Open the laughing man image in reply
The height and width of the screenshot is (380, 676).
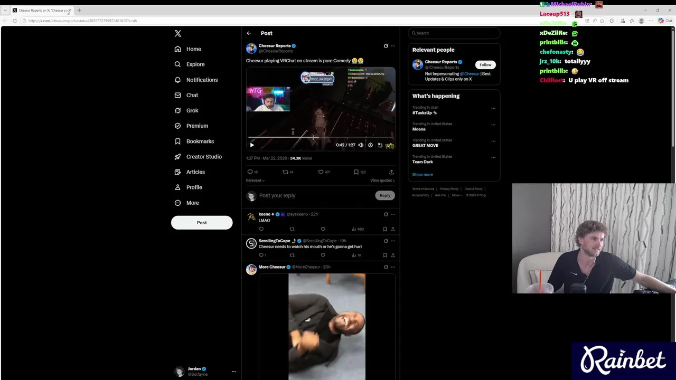click(327, 327)
